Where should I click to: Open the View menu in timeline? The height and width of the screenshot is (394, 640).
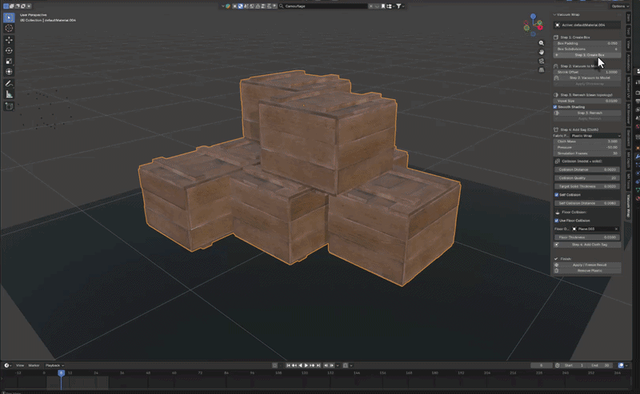(x=19, y=365)
